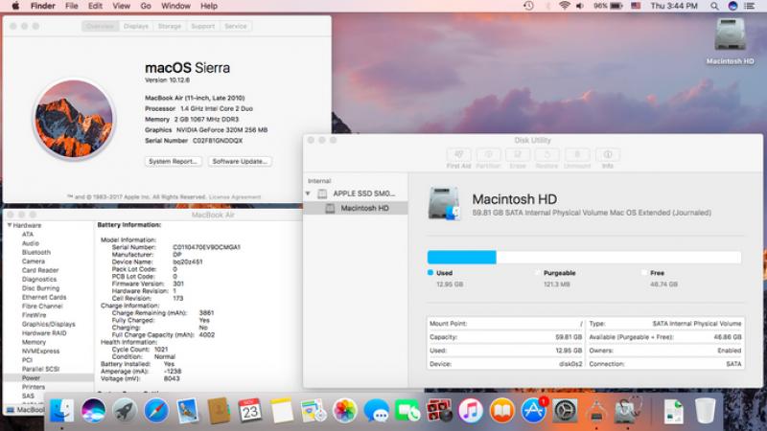Click the Thu 3:44 PM clock
Image resolution: width=767 pixels, height=431 pixels.
pyautogui.click(x=674, y=6)
